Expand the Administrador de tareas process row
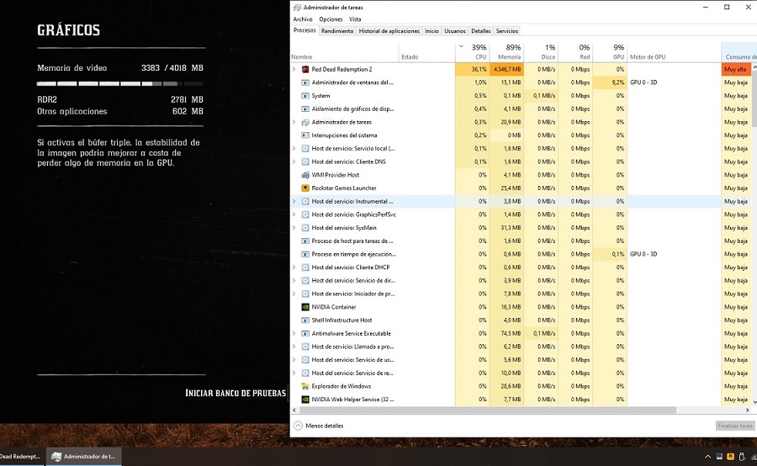 (294, 122)
